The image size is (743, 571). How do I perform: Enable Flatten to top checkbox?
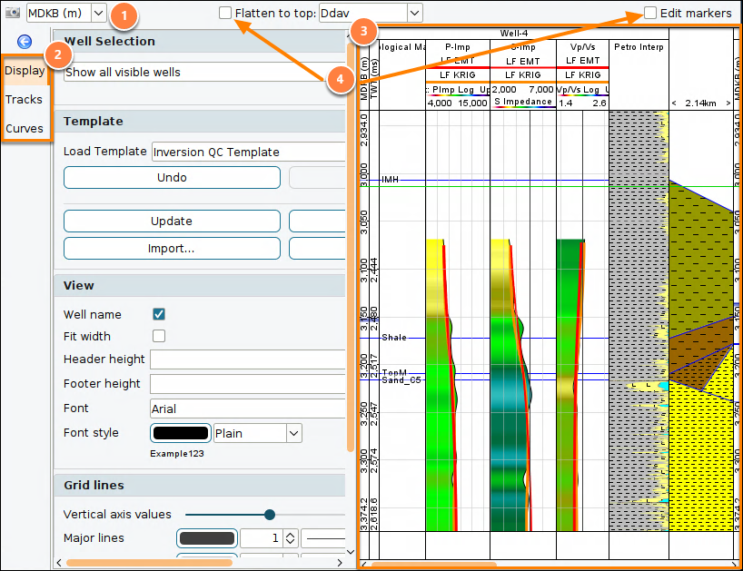coord(225,13)
